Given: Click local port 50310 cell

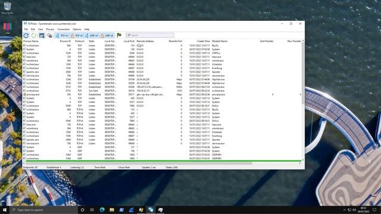Looking at the screenshot, I should tap(131, 91).
